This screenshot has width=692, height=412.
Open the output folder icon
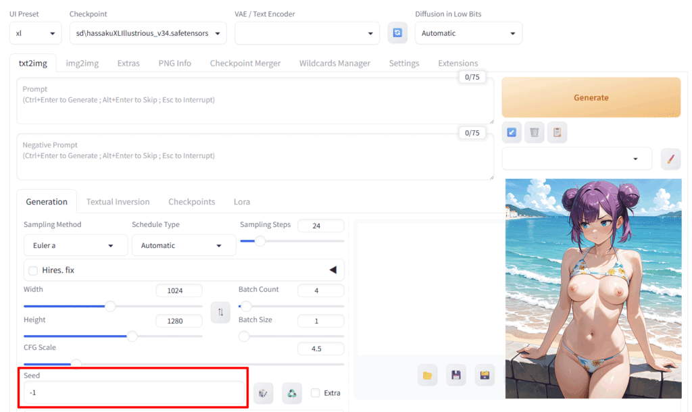427,375
